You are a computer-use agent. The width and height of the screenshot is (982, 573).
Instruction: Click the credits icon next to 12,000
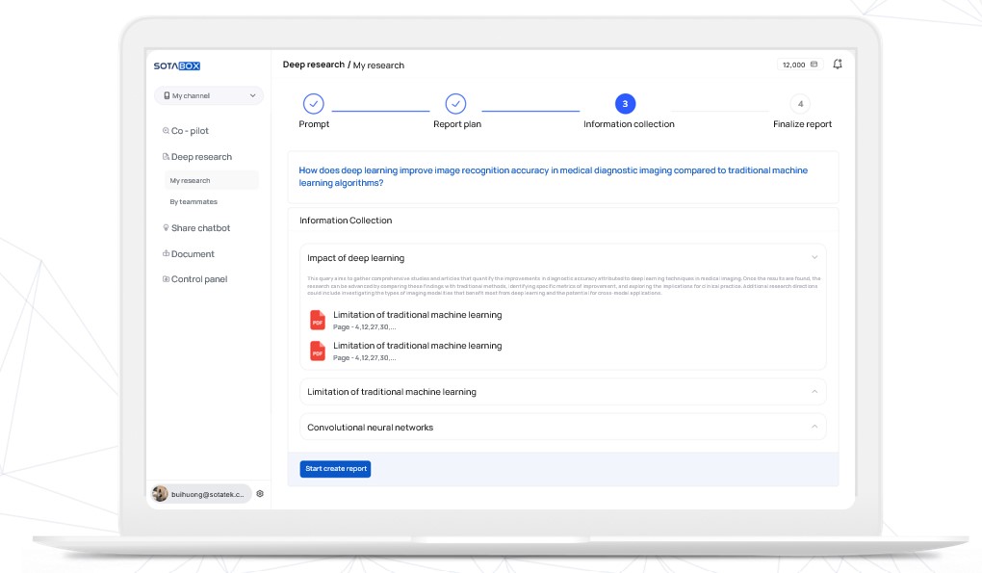click(814, 65)
